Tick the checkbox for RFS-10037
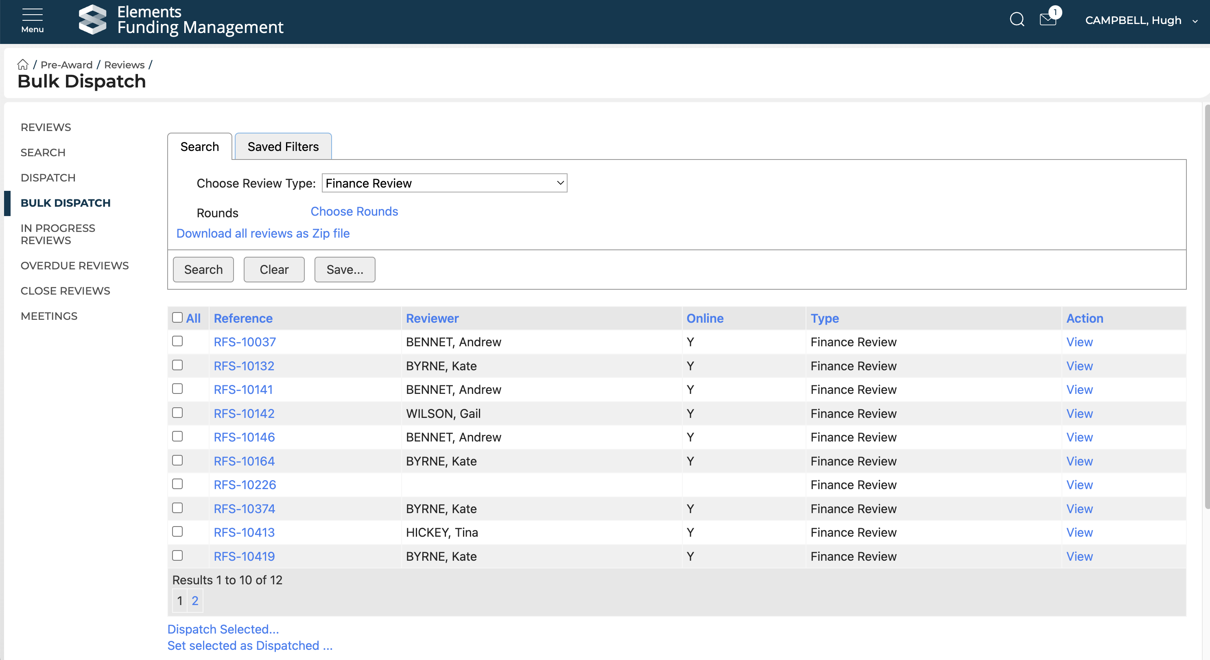Screen dimensions: 1210x660 pos(177,341)
